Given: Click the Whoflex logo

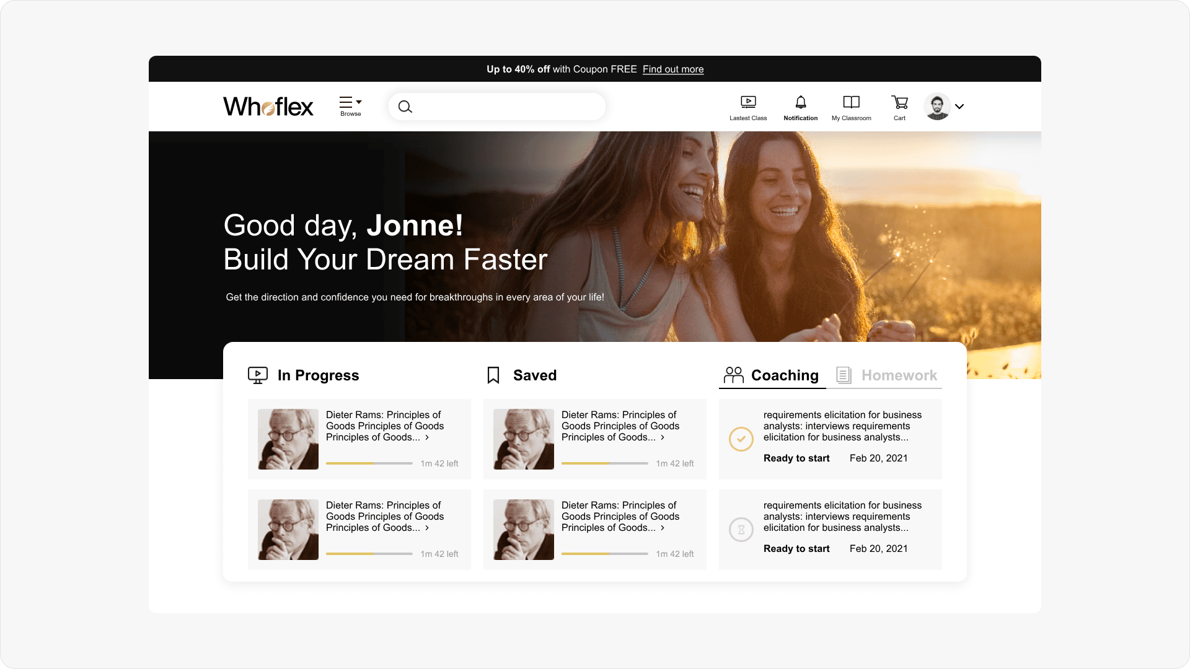Looking at the screenshot, I should [x=268, y=107].
